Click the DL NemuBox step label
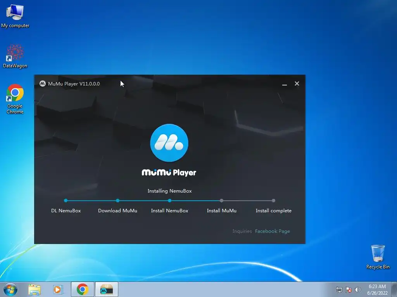The height and width of the screenshot is (297, 397). [66, 211]
